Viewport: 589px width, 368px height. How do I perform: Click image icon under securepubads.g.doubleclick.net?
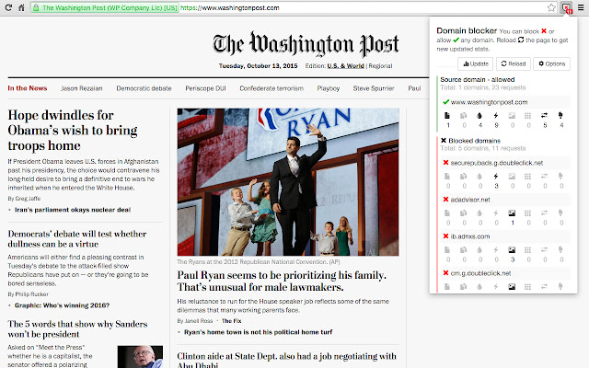[x=512, y=176]
